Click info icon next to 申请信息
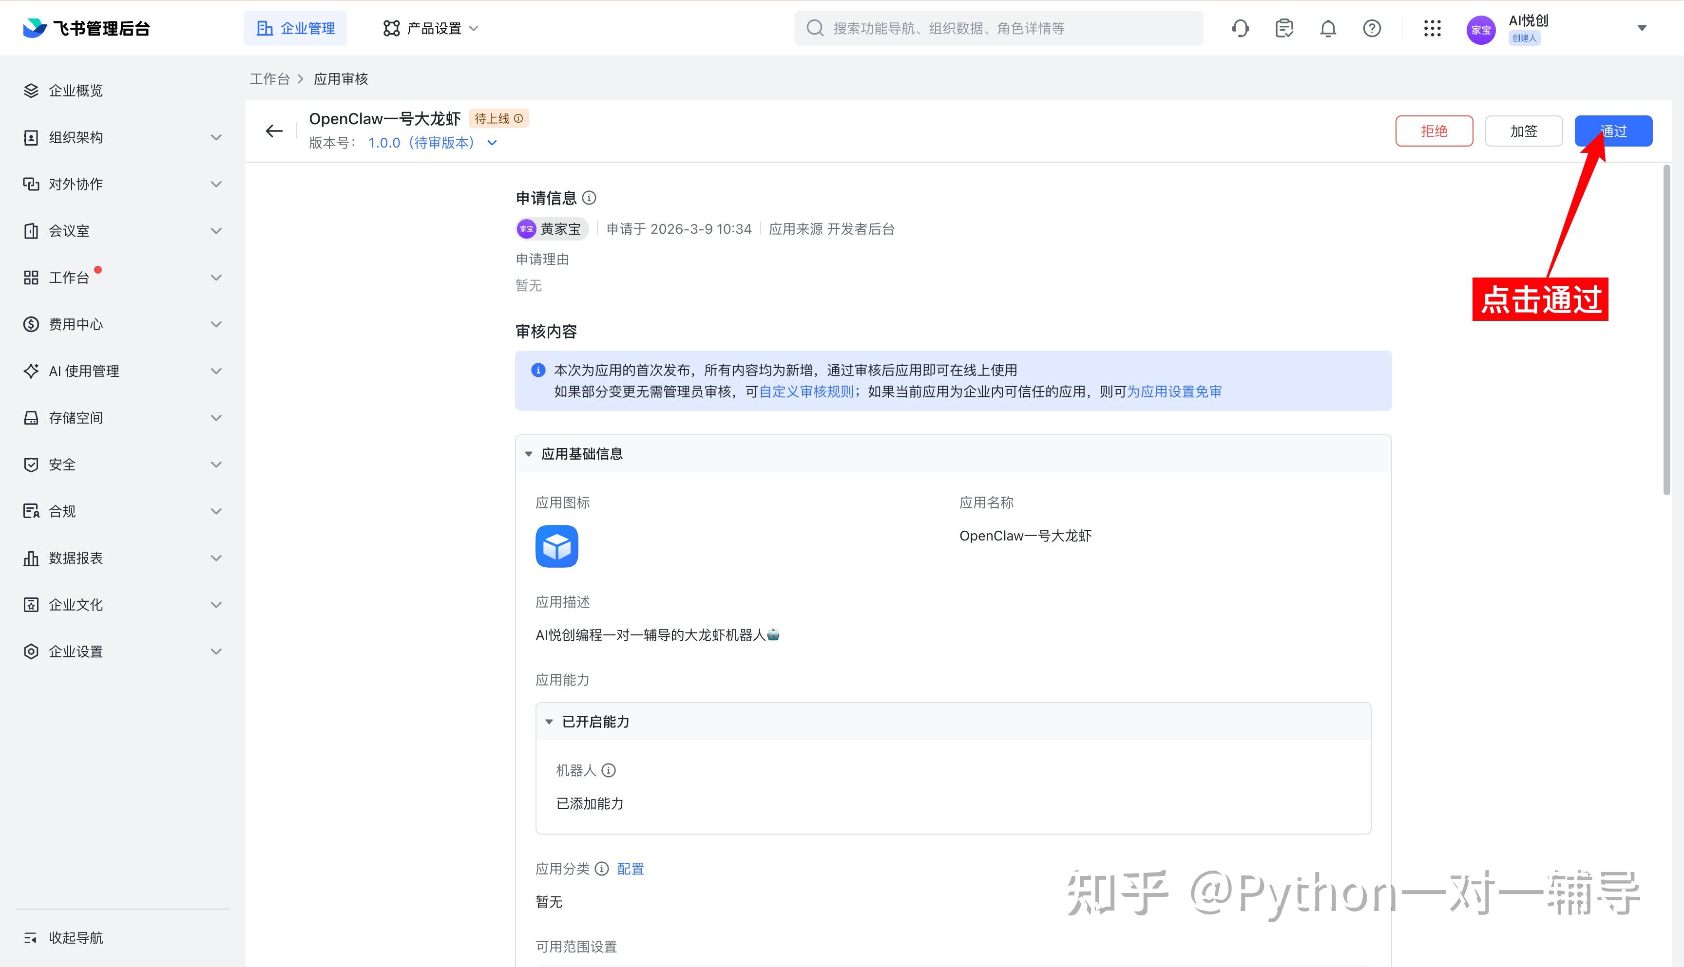The image size is (1684, 967). (589, 198)
